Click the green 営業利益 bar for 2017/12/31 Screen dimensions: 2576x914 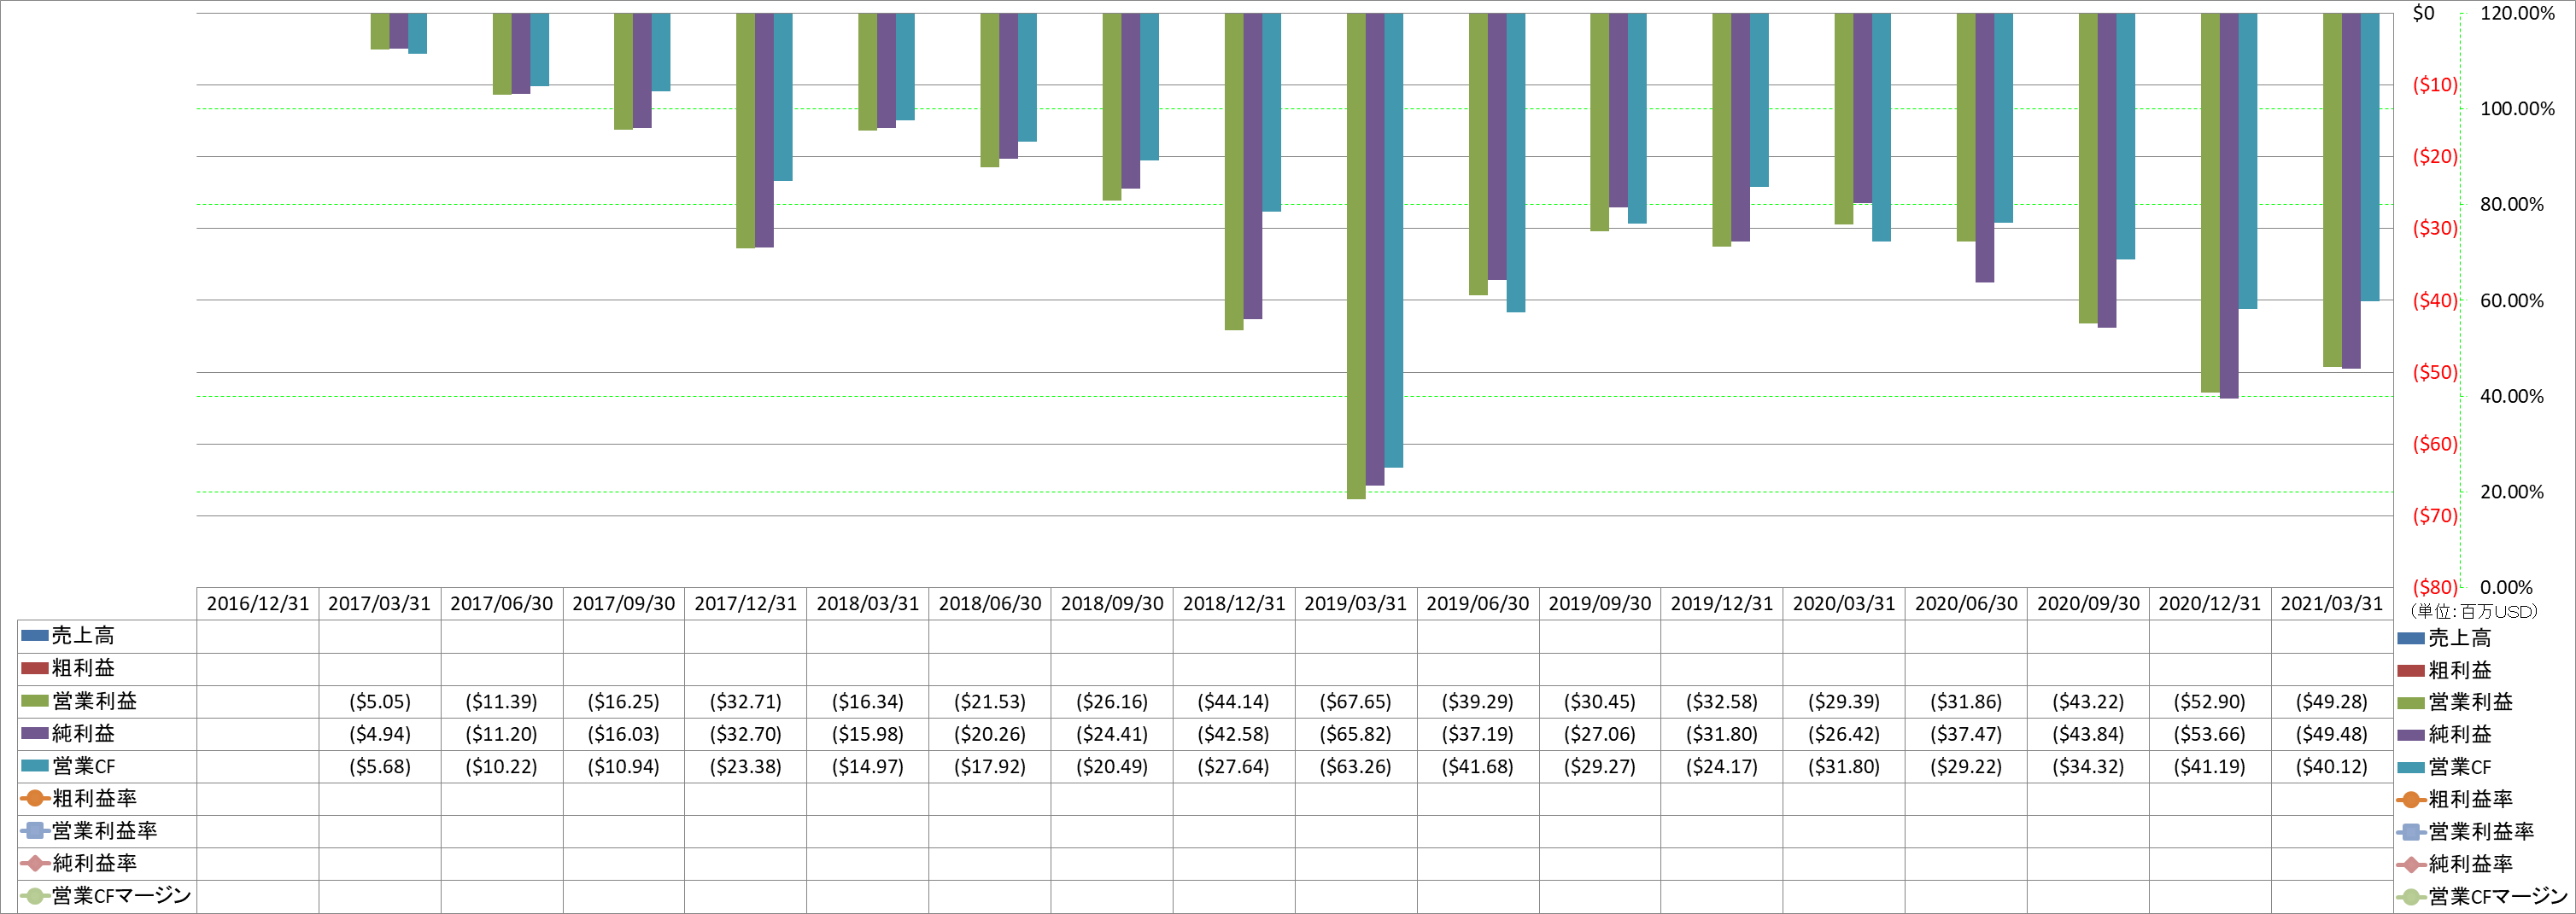click(x=746, y=131)
